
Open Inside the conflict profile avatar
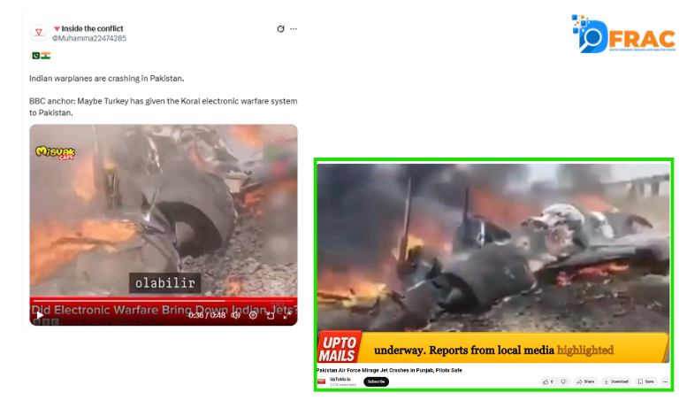[x=39, y=33]
